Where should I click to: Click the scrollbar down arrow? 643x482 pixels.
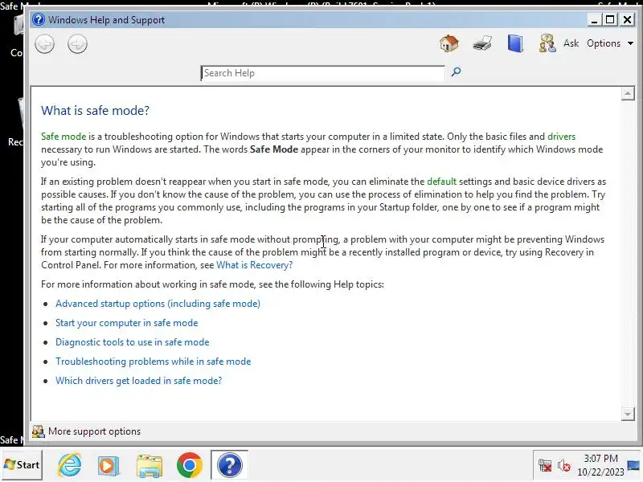pyautogui.click(x=628, y=414)
